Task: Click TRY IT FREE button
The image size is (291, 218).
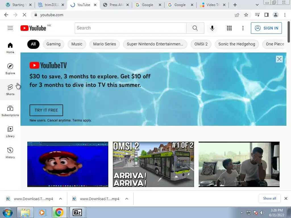Action: point(46,110)
